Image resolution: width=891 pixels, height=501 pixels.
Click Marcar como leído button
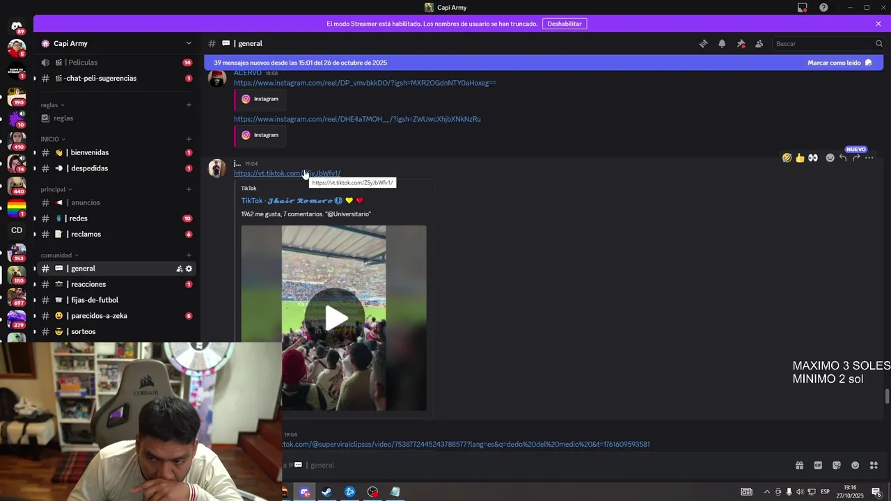pyautogui.click(x=839, y=63)
